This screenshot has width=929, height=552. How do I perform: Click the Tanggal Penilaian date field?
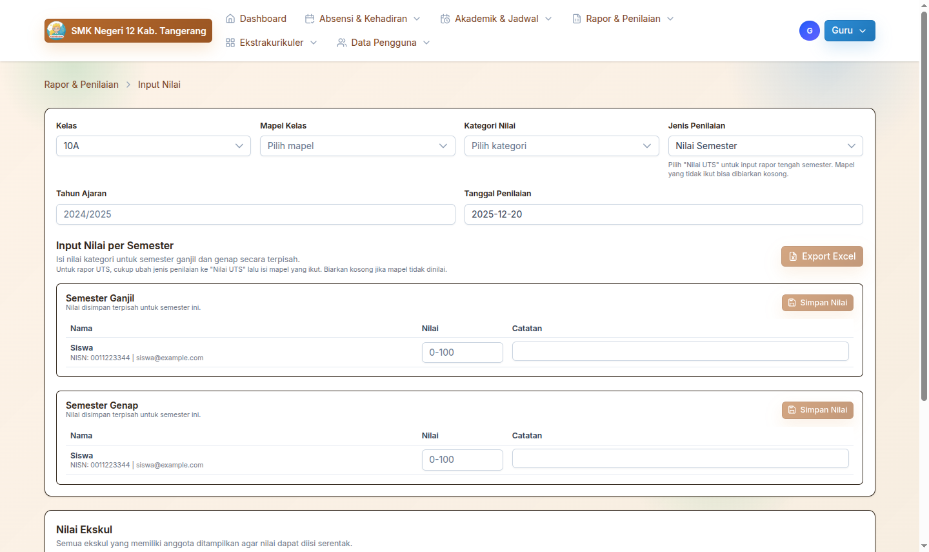pyautogui.click(x=663, y=214)
